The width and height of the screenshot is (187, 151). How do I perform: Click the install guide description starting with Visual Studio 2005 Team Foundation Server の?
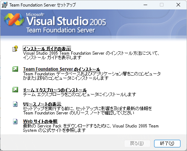(x=91, y=55)
